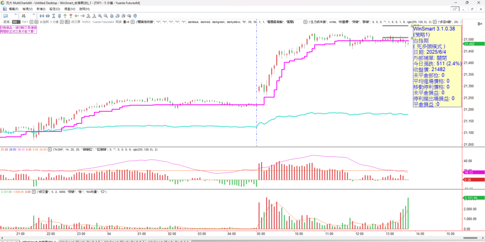The height and width of the screenshot is (242, 485).
Task: Click the eye-shaped toolbar icon
Action: coord(129,16)
